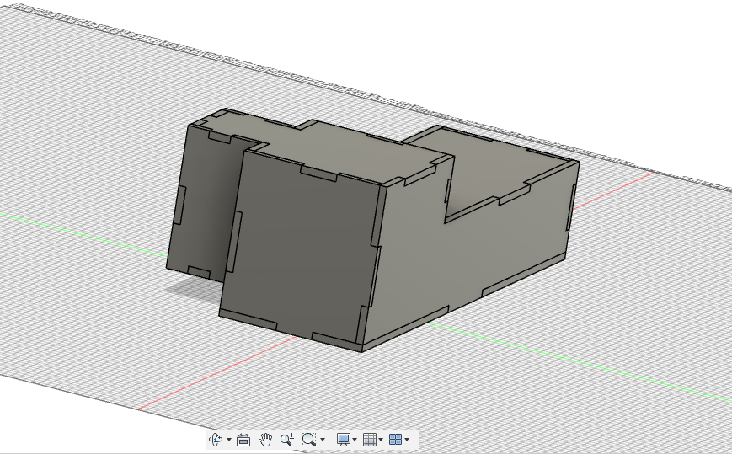Expand the Display Settings dropdown arrow

[355, 440]
